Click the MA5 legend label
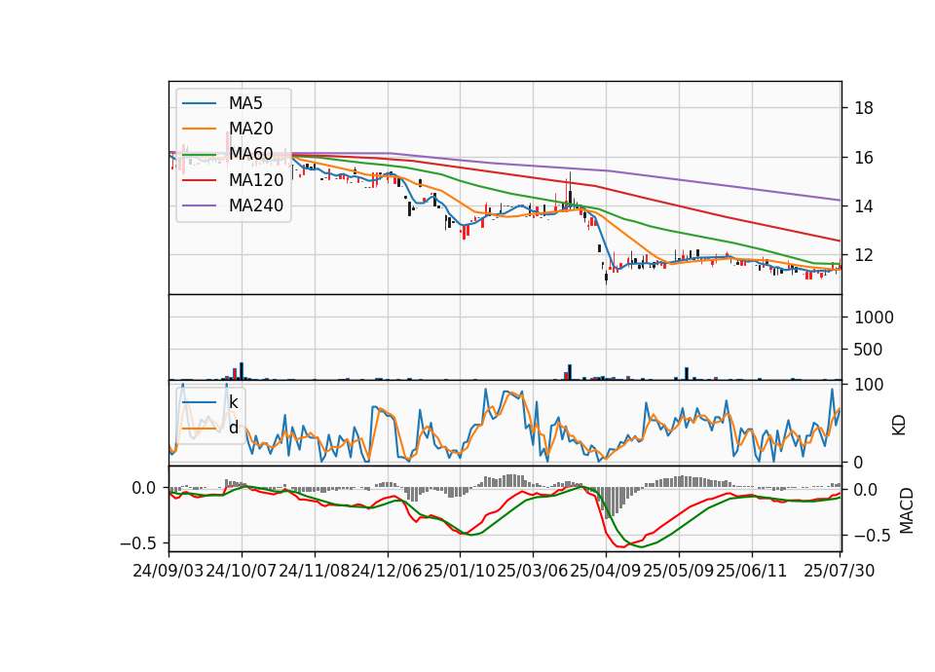The height and width of the screenshot is (672, 935). tap(245, 103)
